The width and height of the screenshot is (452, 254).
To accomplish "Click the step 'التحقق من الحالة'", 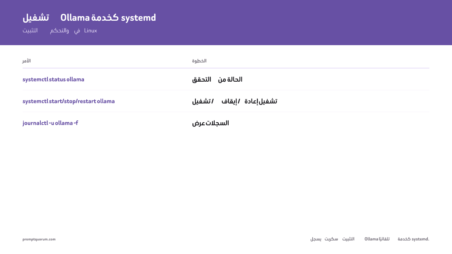I will click(217, 79).
